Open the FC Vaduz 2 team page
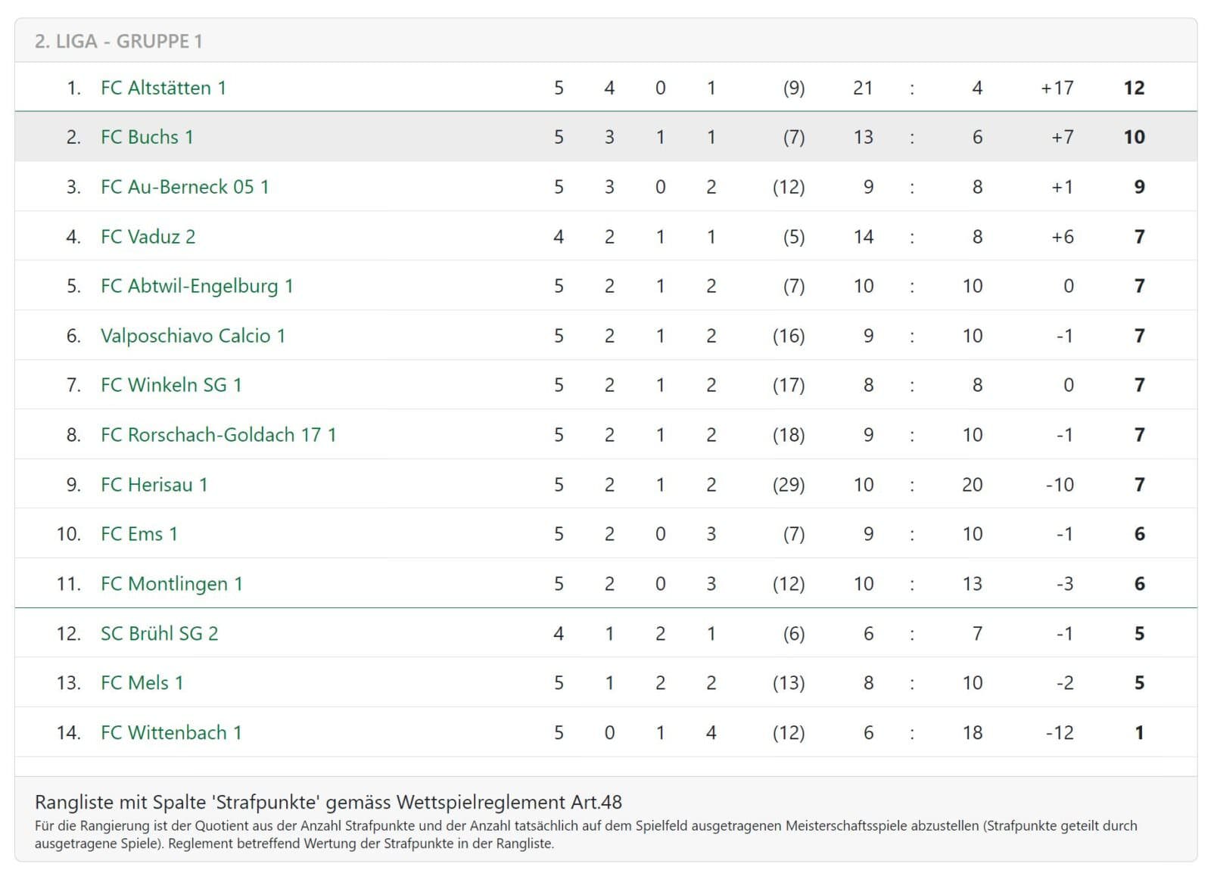The height and width of the screenshot is (879, 1211). (148, 237)
